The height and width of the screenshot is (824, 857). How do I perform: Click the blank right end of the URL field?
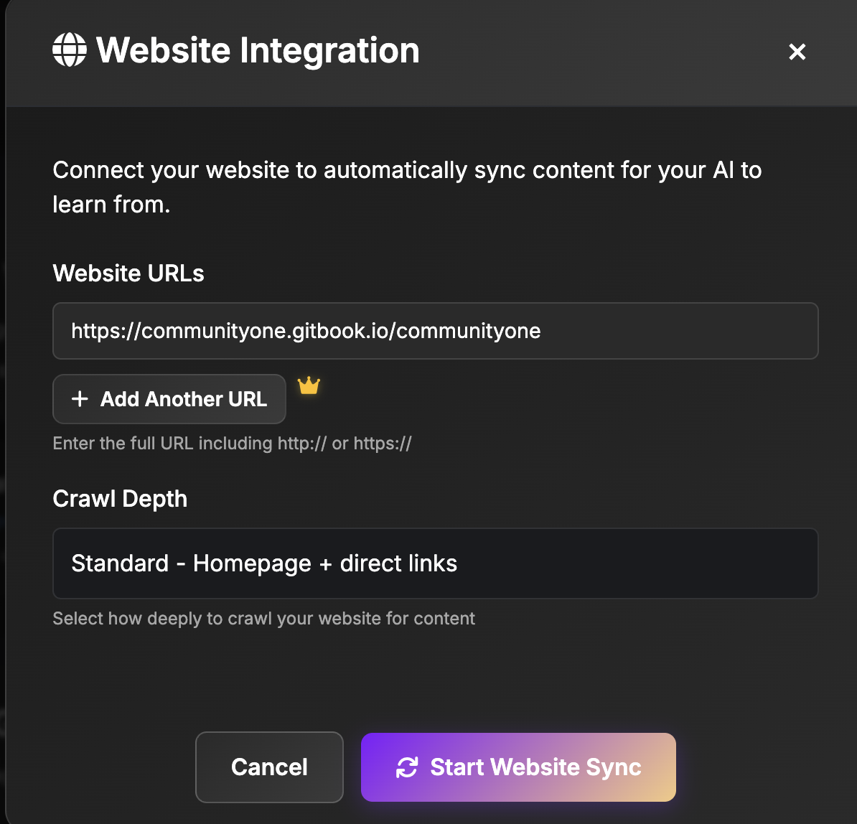pyautogui.click(x=718, y=331)
